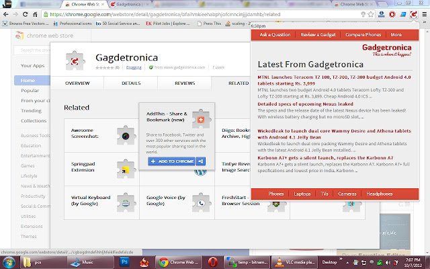Expand the More menu in popup
Screen dimensions: 430x269
click(396, 34)
